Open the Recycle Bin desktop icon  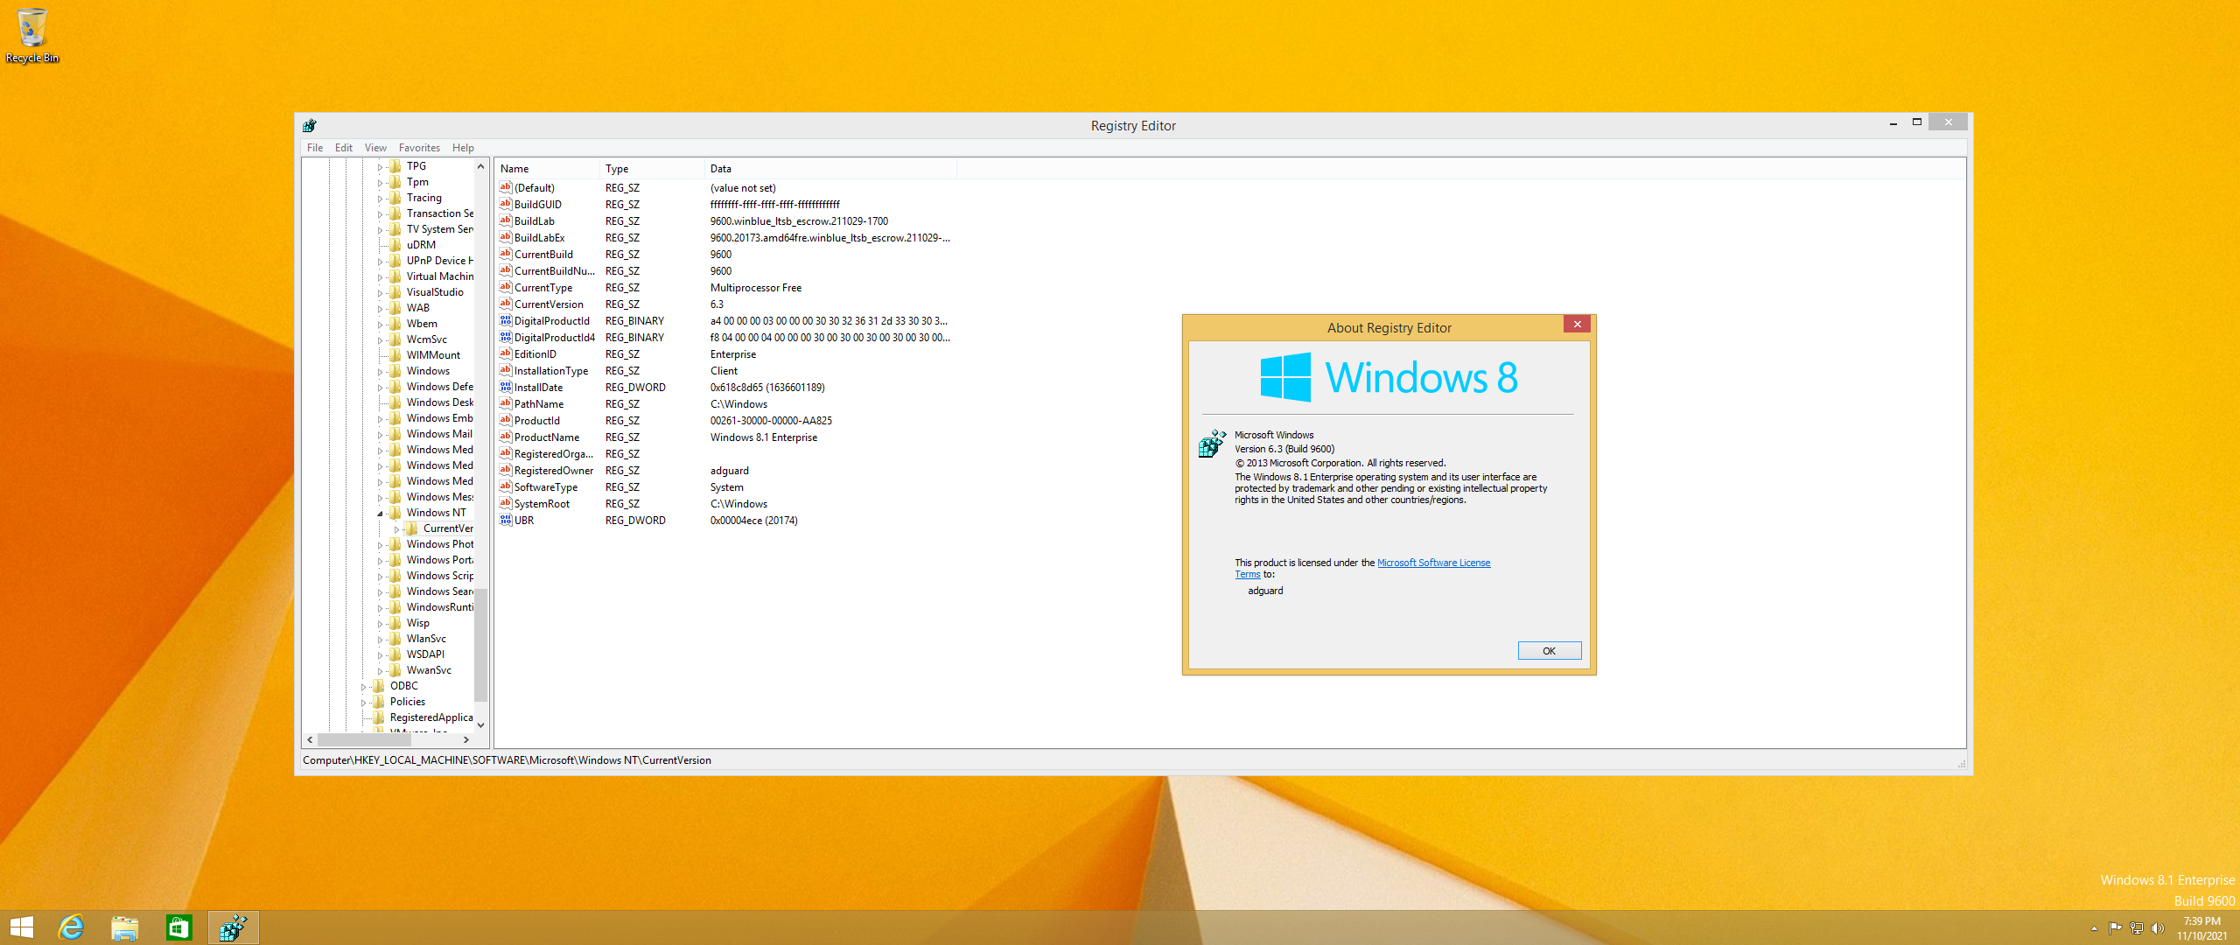[x=32, y=36]
